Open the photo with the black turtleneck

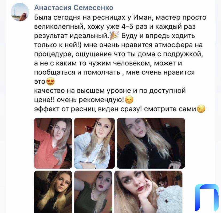151,143
